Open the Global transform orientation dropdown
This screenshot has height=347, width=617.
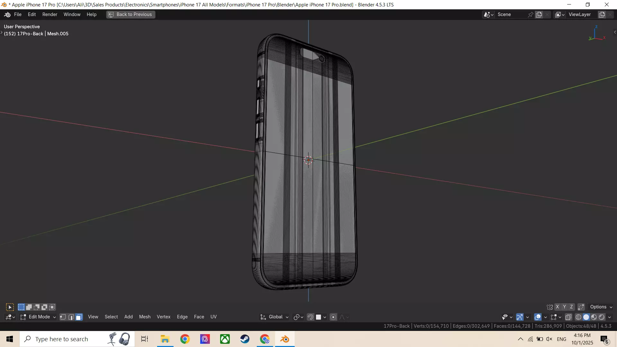click(x=274, y=317)
